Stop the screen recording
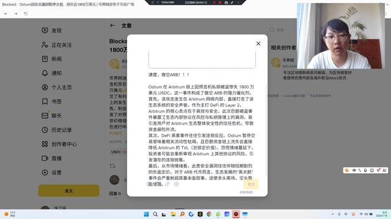The height and width of the screenshot is (219, 391). [220, 2]
